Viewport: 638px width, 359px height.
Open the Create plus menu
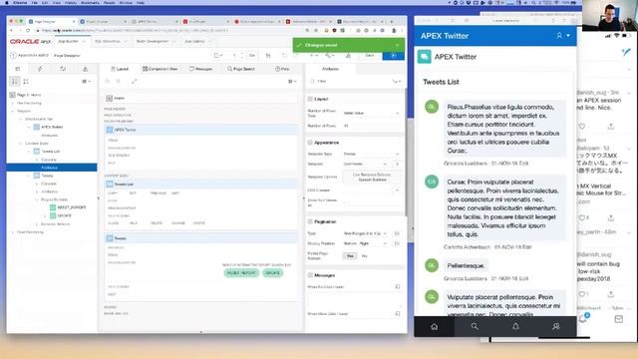(x=314, y=56)
